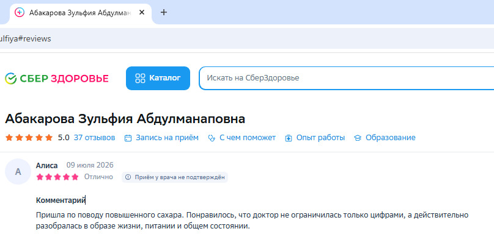
Task: Open the Каталог button
Action: tap(158, 78)
